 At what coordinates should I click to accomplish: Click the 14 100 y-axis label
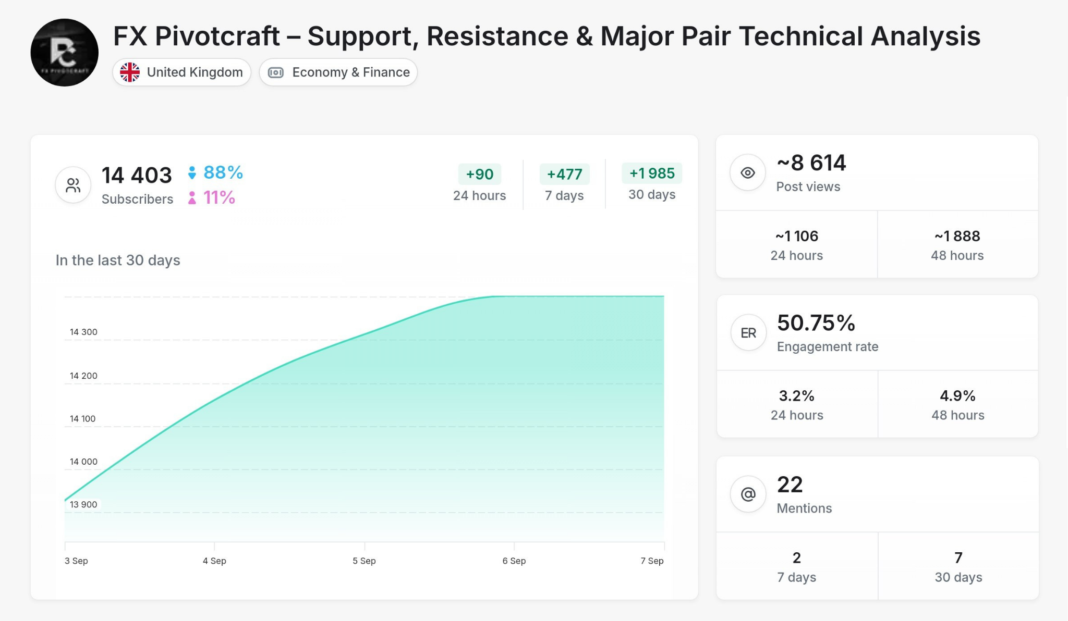(83, 418)
